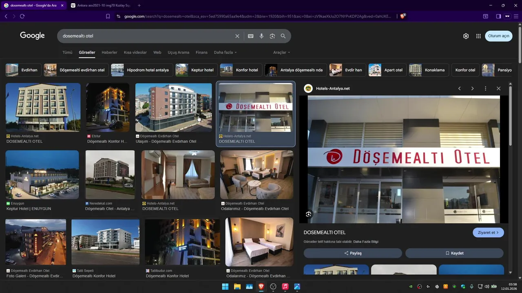The image size is (522, 293).
Task: Select the Apart otel filter chip
Action: pos(387,70)
